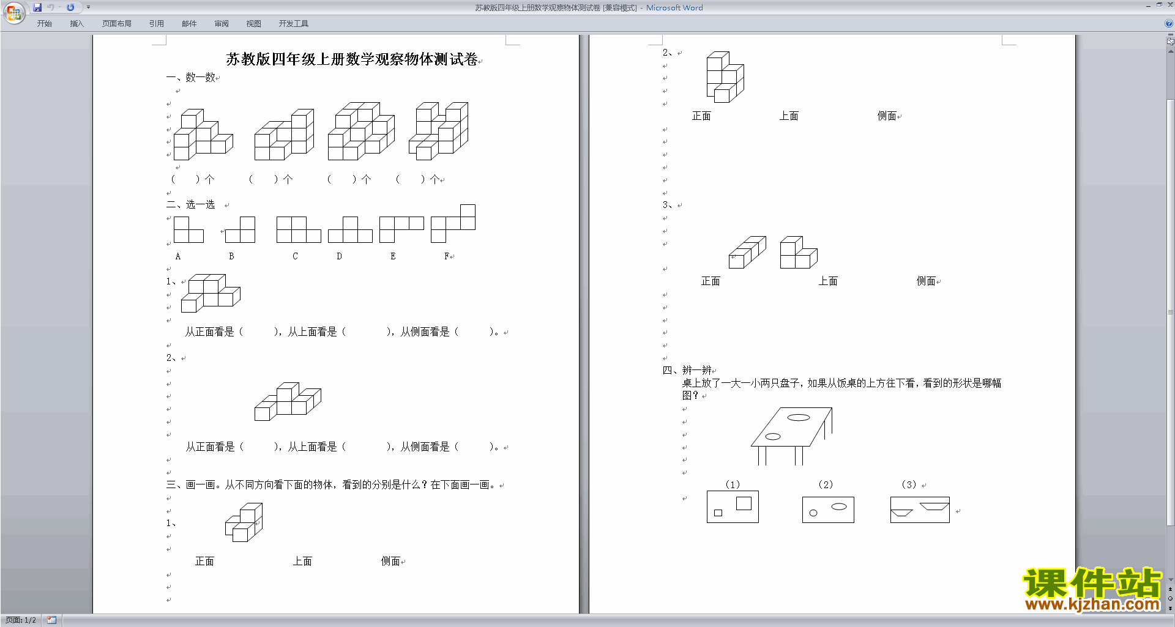1175x627 pixels.
Task: Go to the 邮件 ribbon tab
Action: pyautogui.click(x=189, y=23)
